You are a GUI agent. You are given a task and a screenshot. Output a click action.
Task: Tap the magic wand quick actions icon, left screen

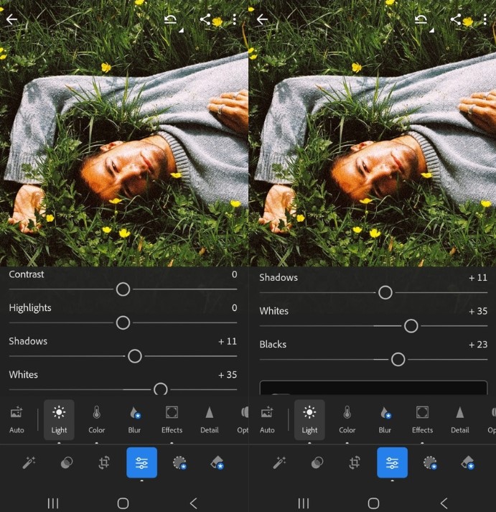coord(29,462)
